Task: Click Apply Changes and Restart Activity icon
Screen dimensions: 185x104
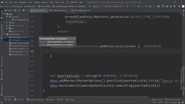Action: point(131,6)
